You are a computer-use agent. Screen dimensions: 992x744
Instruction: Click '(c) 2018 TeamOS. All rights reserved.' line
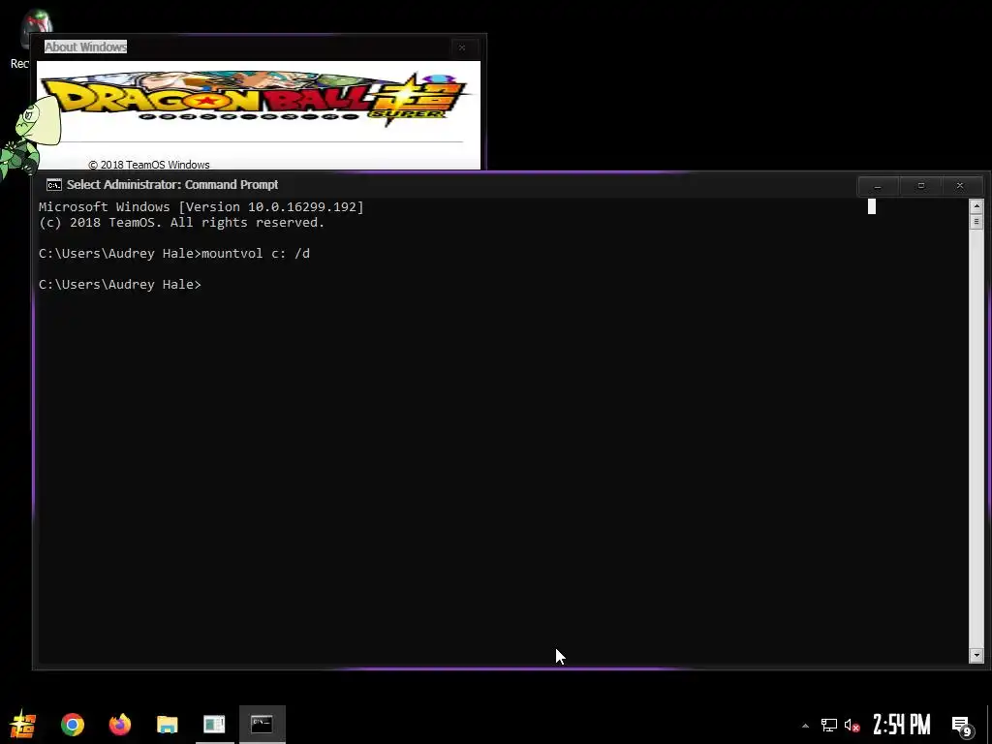(181, 223)
